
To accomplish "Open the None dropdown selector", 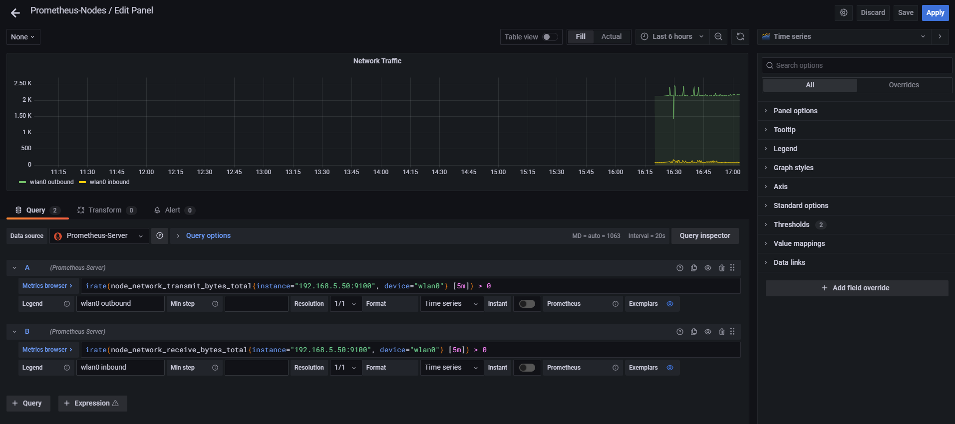I will (x=23, y=37).
